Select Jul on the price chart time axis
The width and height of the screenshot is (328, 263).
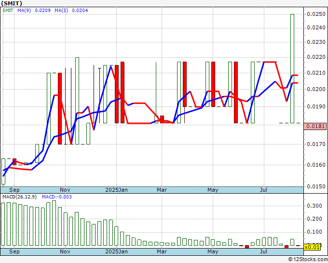(x=263, y=190)
